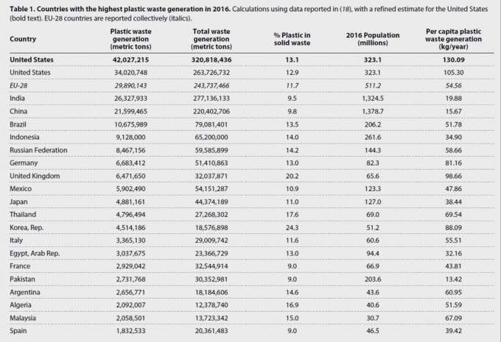The image size is (501, 342).
Task: Select the italic EU-28 row label
Action: click(x=18, y=85)
